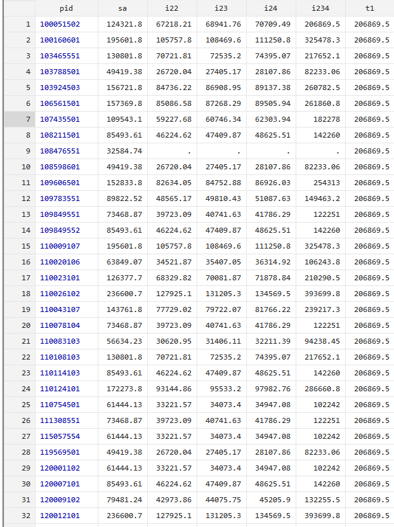The width and height of the screenshot is (394, 527).
Task: Click pid cell 109606501
Action: 66,183
